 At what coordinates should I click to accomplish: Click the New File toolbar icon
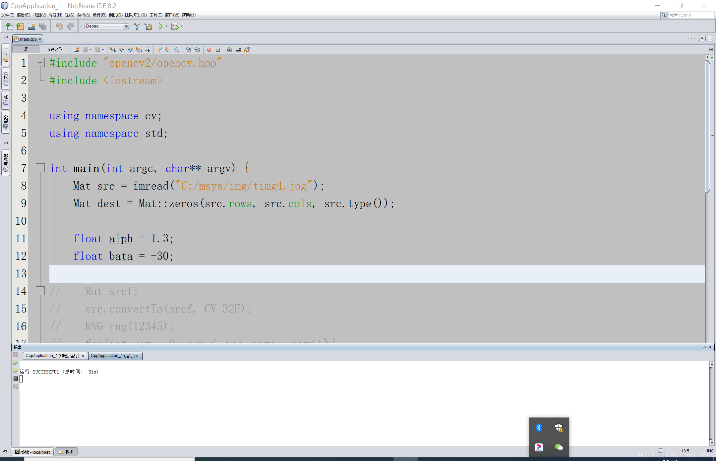pos(10,26)
